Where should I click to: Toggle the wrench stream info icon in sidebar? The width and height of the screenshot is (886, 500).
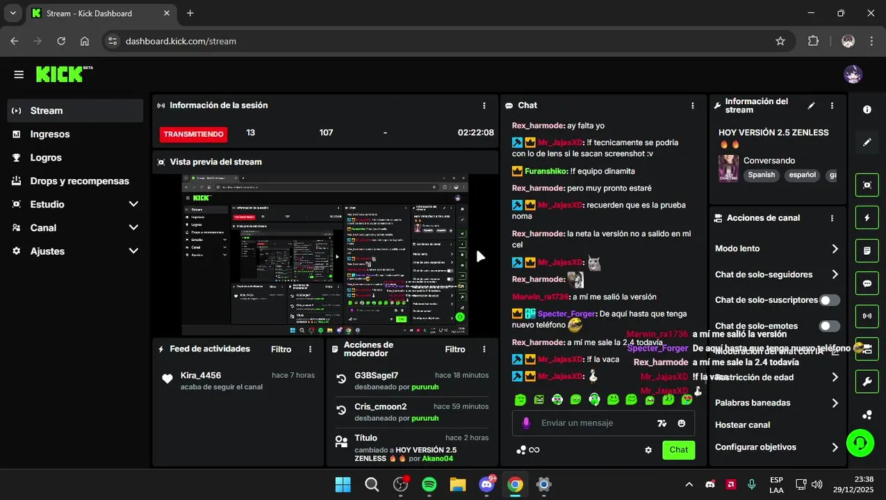(x=867, y=381)
